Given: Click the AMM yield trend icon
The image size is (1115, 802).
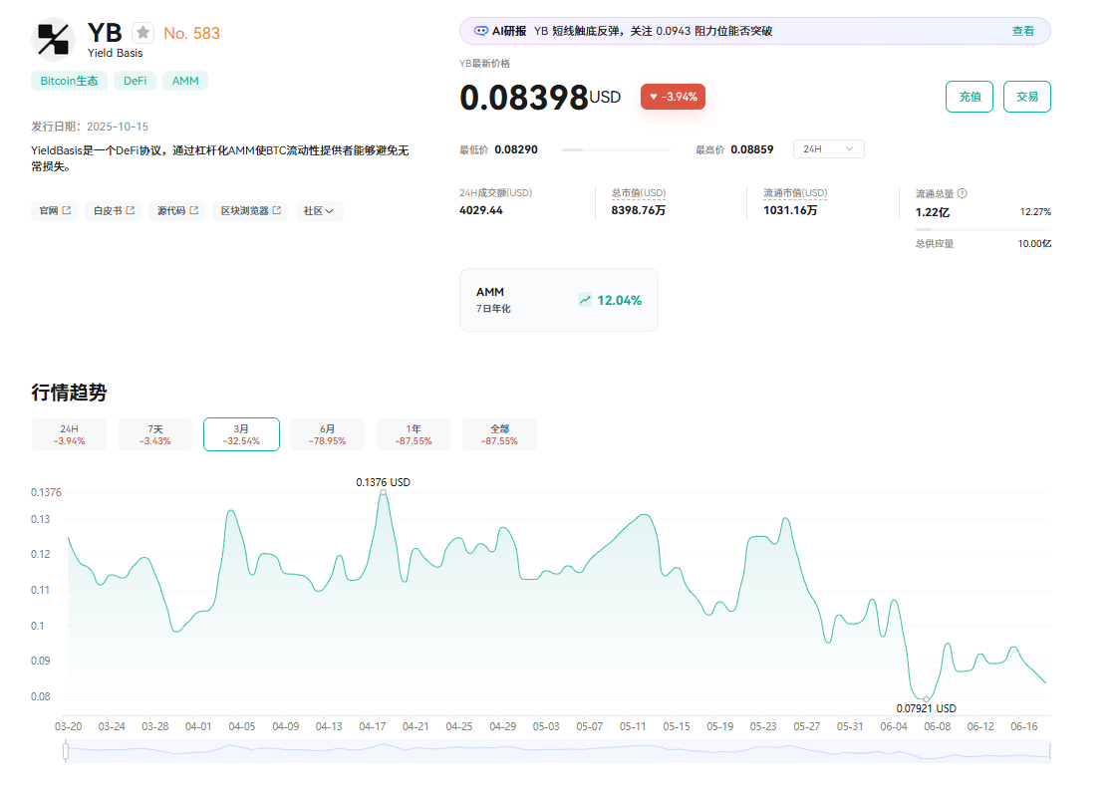Looking at the screenshot, I should click(x=585, y=300).
